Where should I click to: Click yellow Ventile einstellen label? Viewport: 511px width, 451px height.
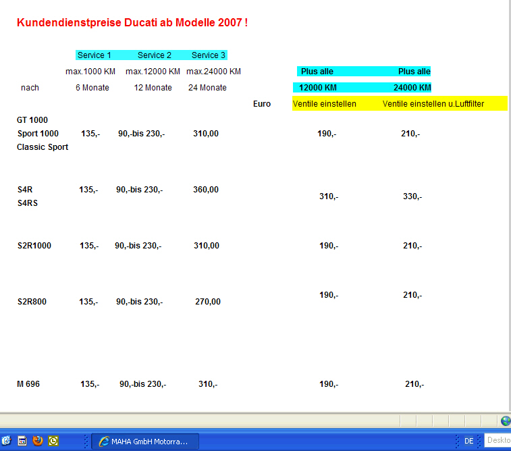click(x=324, y=104)
